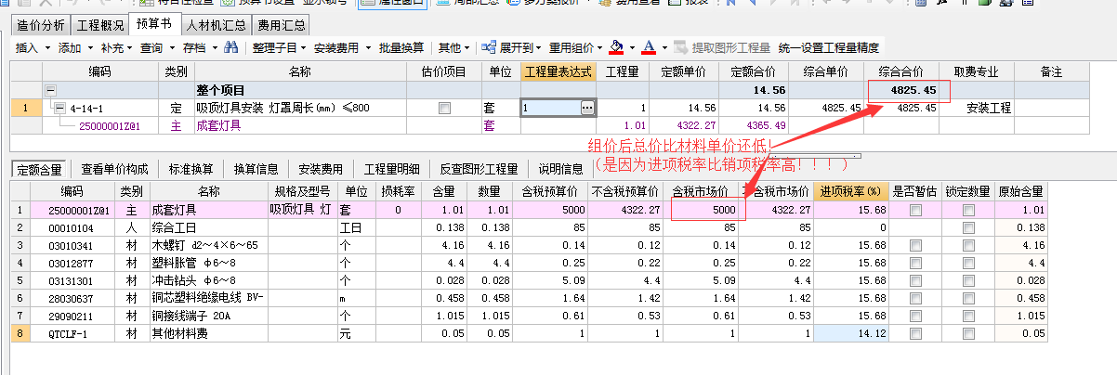
Task: Click the 批量换算 toolbar button
Action: point(401,47)
